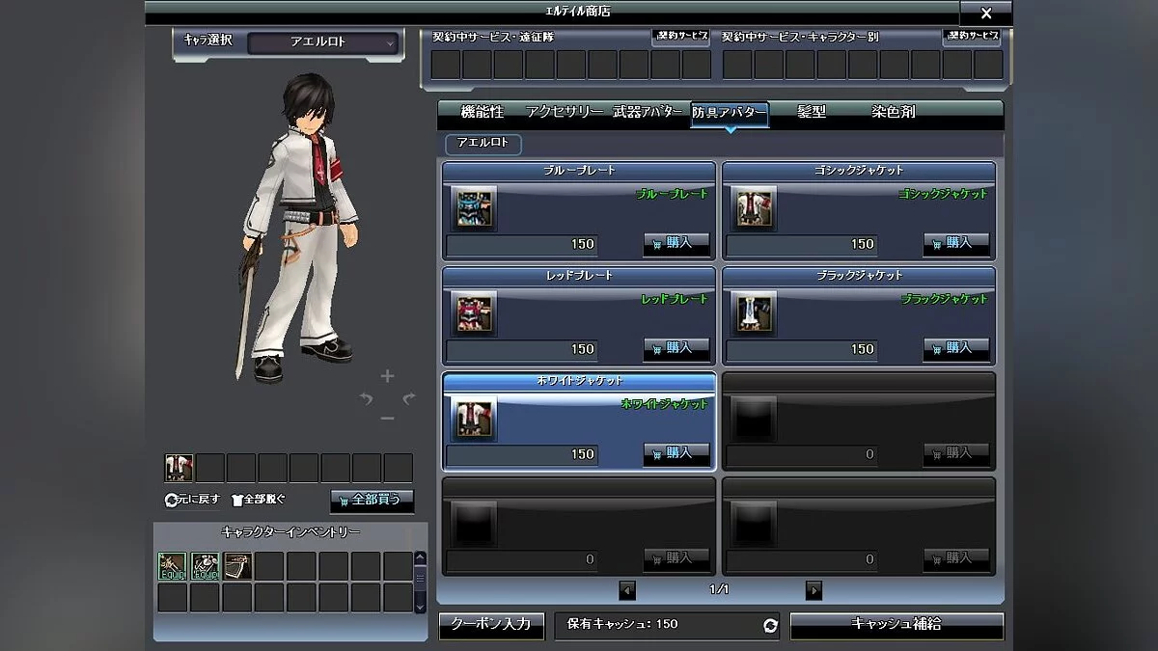Viewport: 1158px width, 651px height.
Task: Purchase the ホワイトジャケット item
Action: point(676,453)
